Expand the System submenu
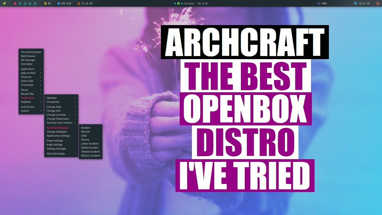 click(x=31, y=111)
